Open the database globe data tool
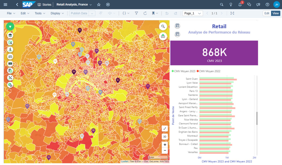The width and height of the screenshot is (282, 165). [10, 71]
